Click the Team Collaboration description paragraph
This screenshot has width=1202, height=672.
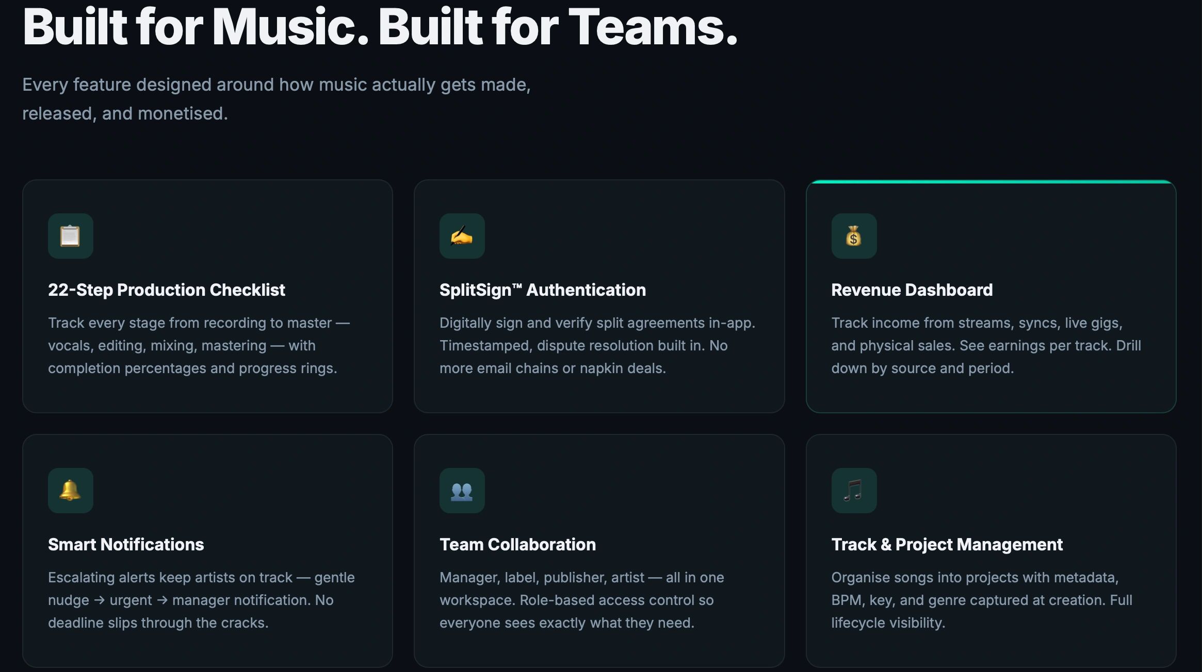(x=581, y=600)
